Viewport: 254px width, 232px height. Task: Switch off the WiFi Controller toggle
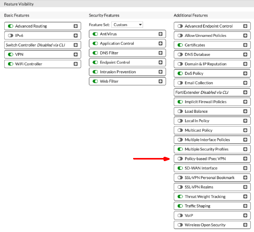click(10, 64)
